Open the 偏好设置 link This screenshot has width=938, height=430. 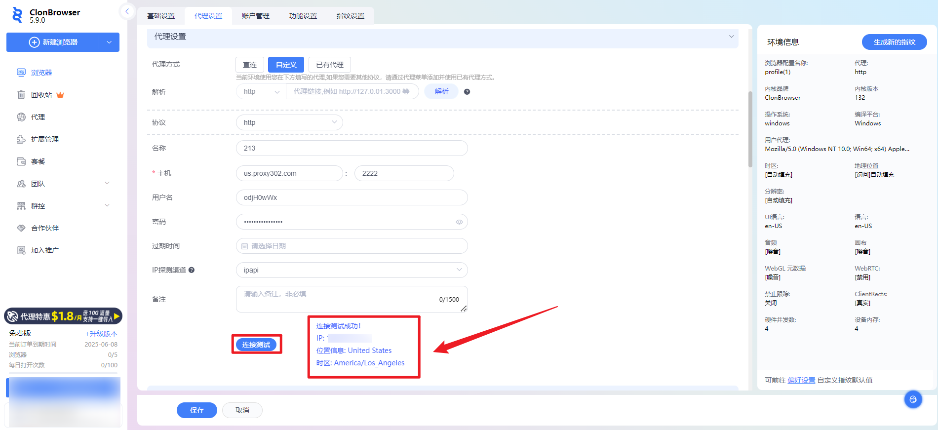[x=801, y=380]
